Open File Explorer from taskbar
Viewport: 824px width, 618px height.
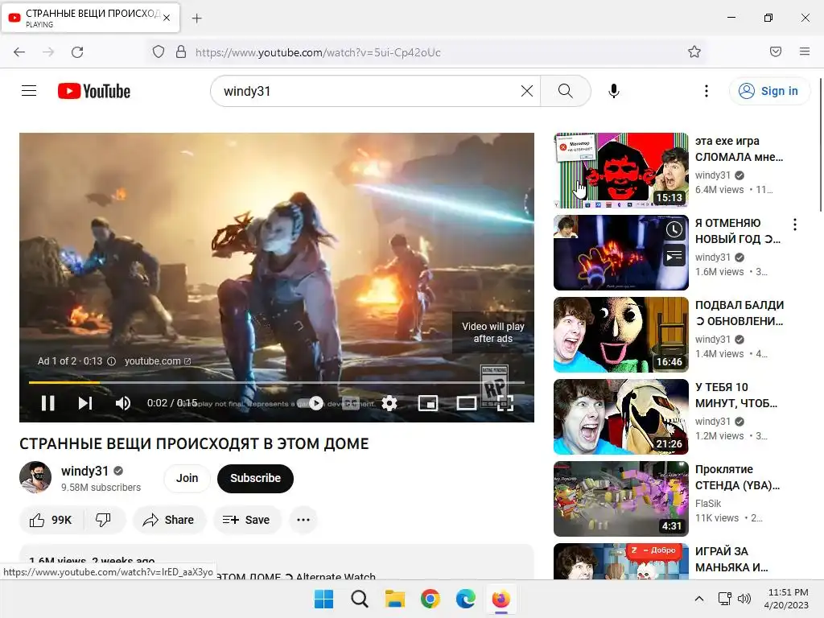(394, 599)
